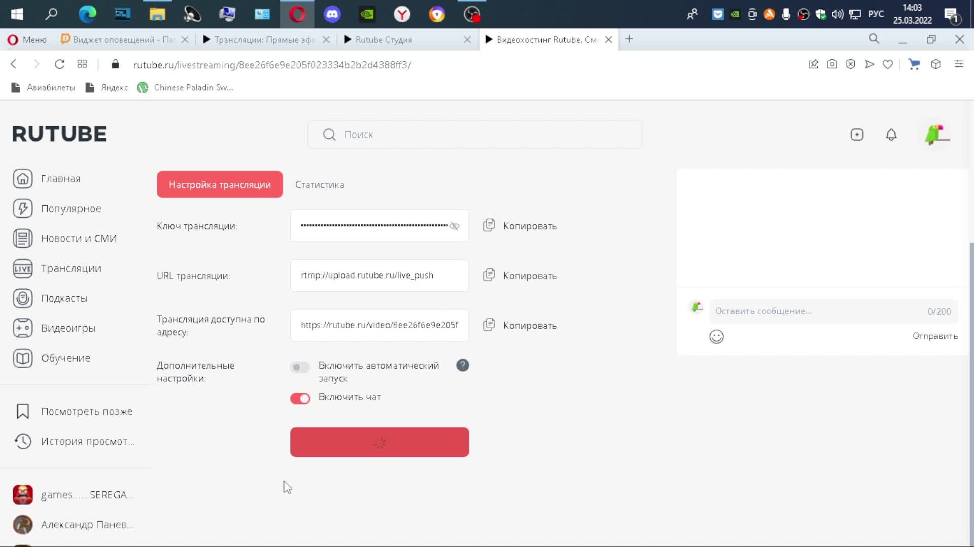
Task: Open File Explorer from the taskbar
Action: (x=157, y=14)
